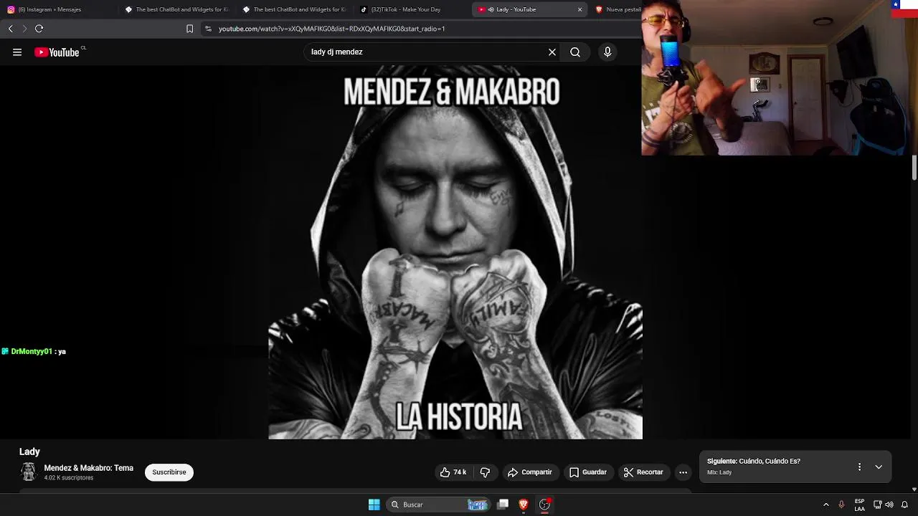Open the YouTube hamburger guide menu
The width and height of the screenshot is (918, 516).
pos(17,52)
